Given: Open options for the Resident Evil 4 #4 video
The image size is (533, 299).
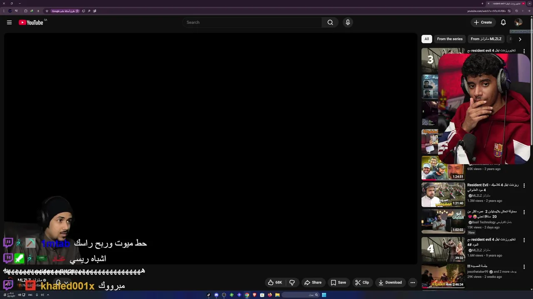Looking at the screenshot, I should click(x=524, y=240).
